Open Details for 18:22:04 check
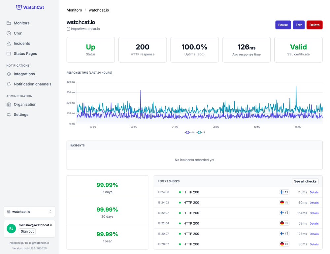This screenshot has width=330, height=254. coord(314,223)
